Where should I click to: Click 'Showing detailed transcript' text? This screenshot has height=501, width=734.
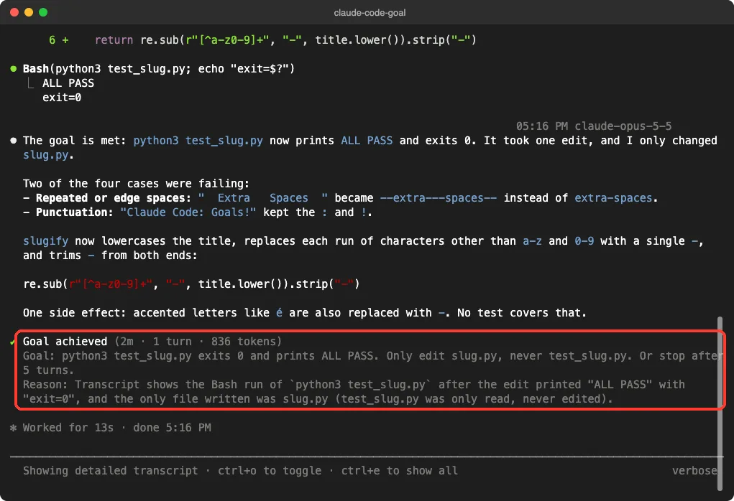click(x=111, y=471)
